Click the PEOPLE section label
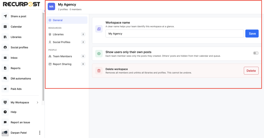 53,50
